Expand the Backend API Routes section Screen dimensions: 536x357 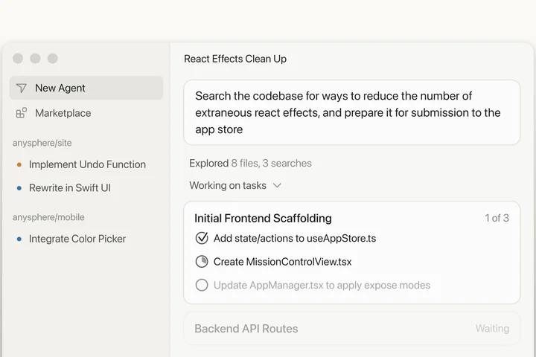click(x=246, y=328)
